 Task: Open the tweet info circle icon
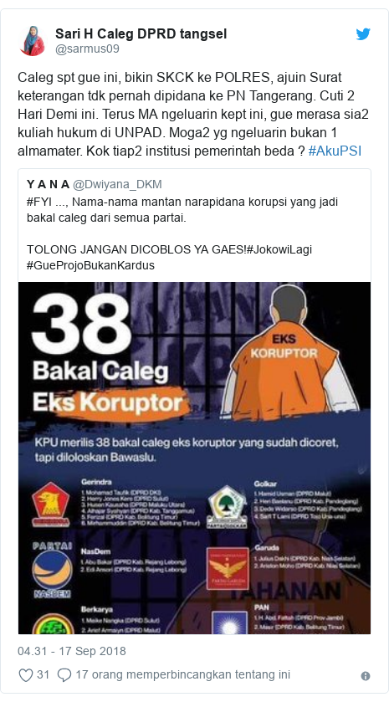(x=366, y=676)
